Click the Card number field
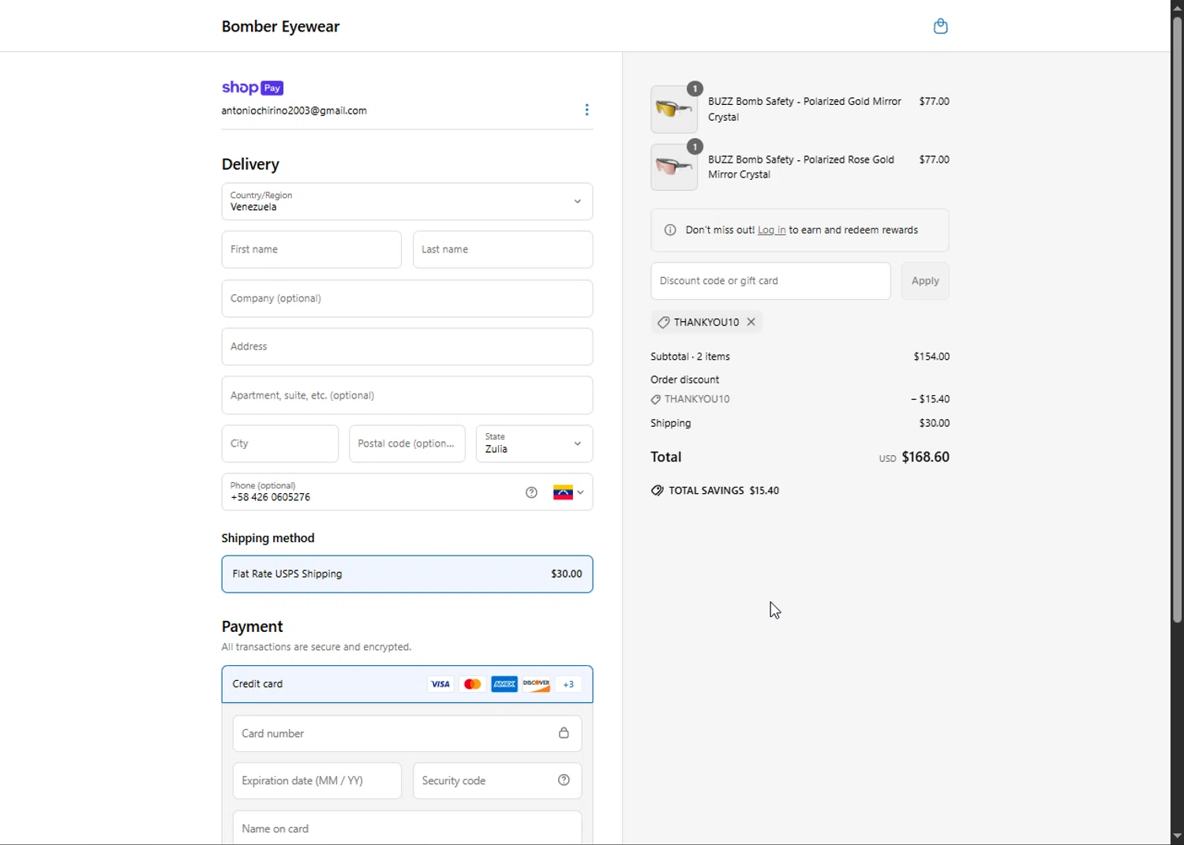The height and width of the screenshot is (845, 1184). [407, 733]
